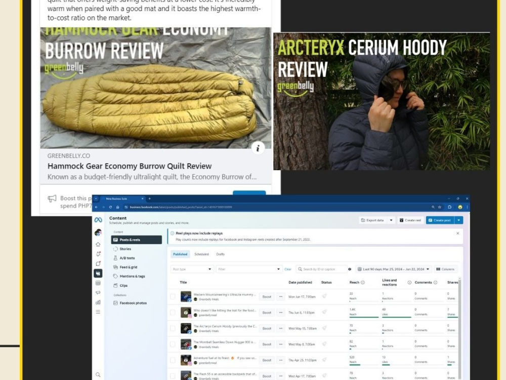Open the Filter dropdown

tap(249, 269)
